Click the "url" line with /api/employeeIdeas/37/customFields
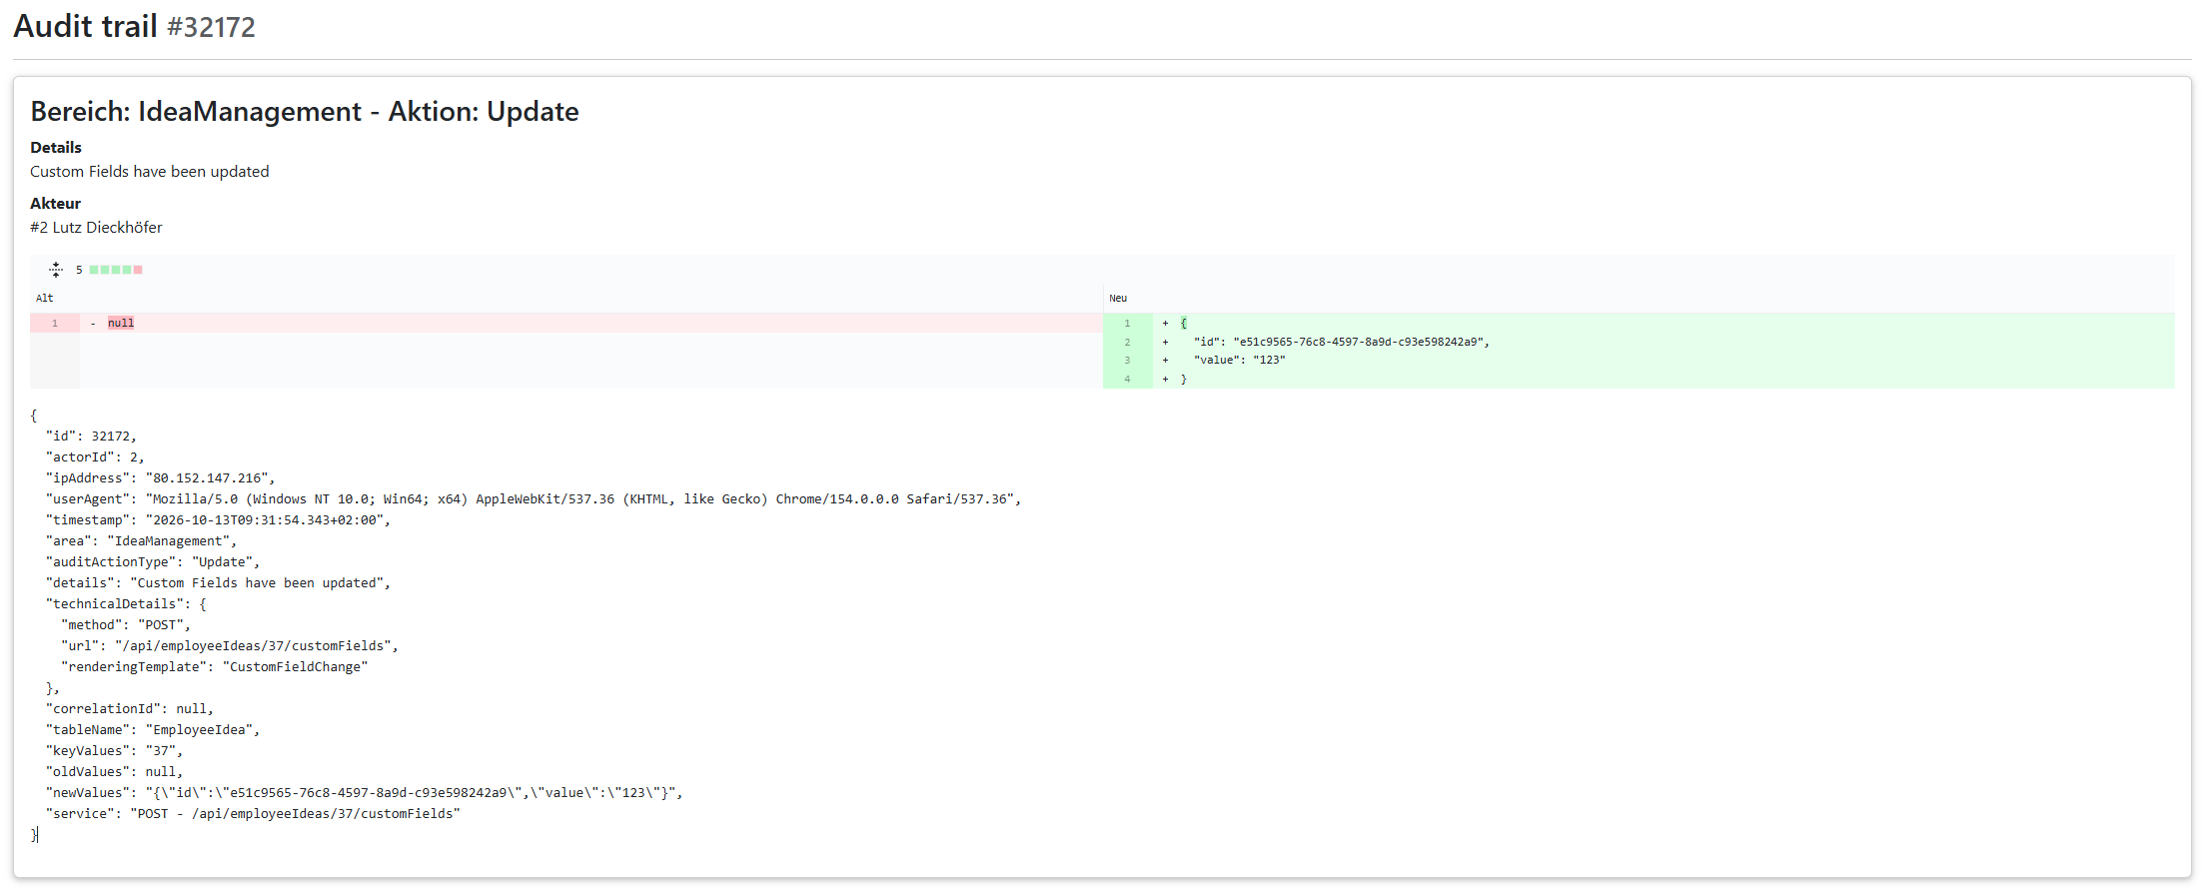2205x895 pixels. (x=230, y=646)
